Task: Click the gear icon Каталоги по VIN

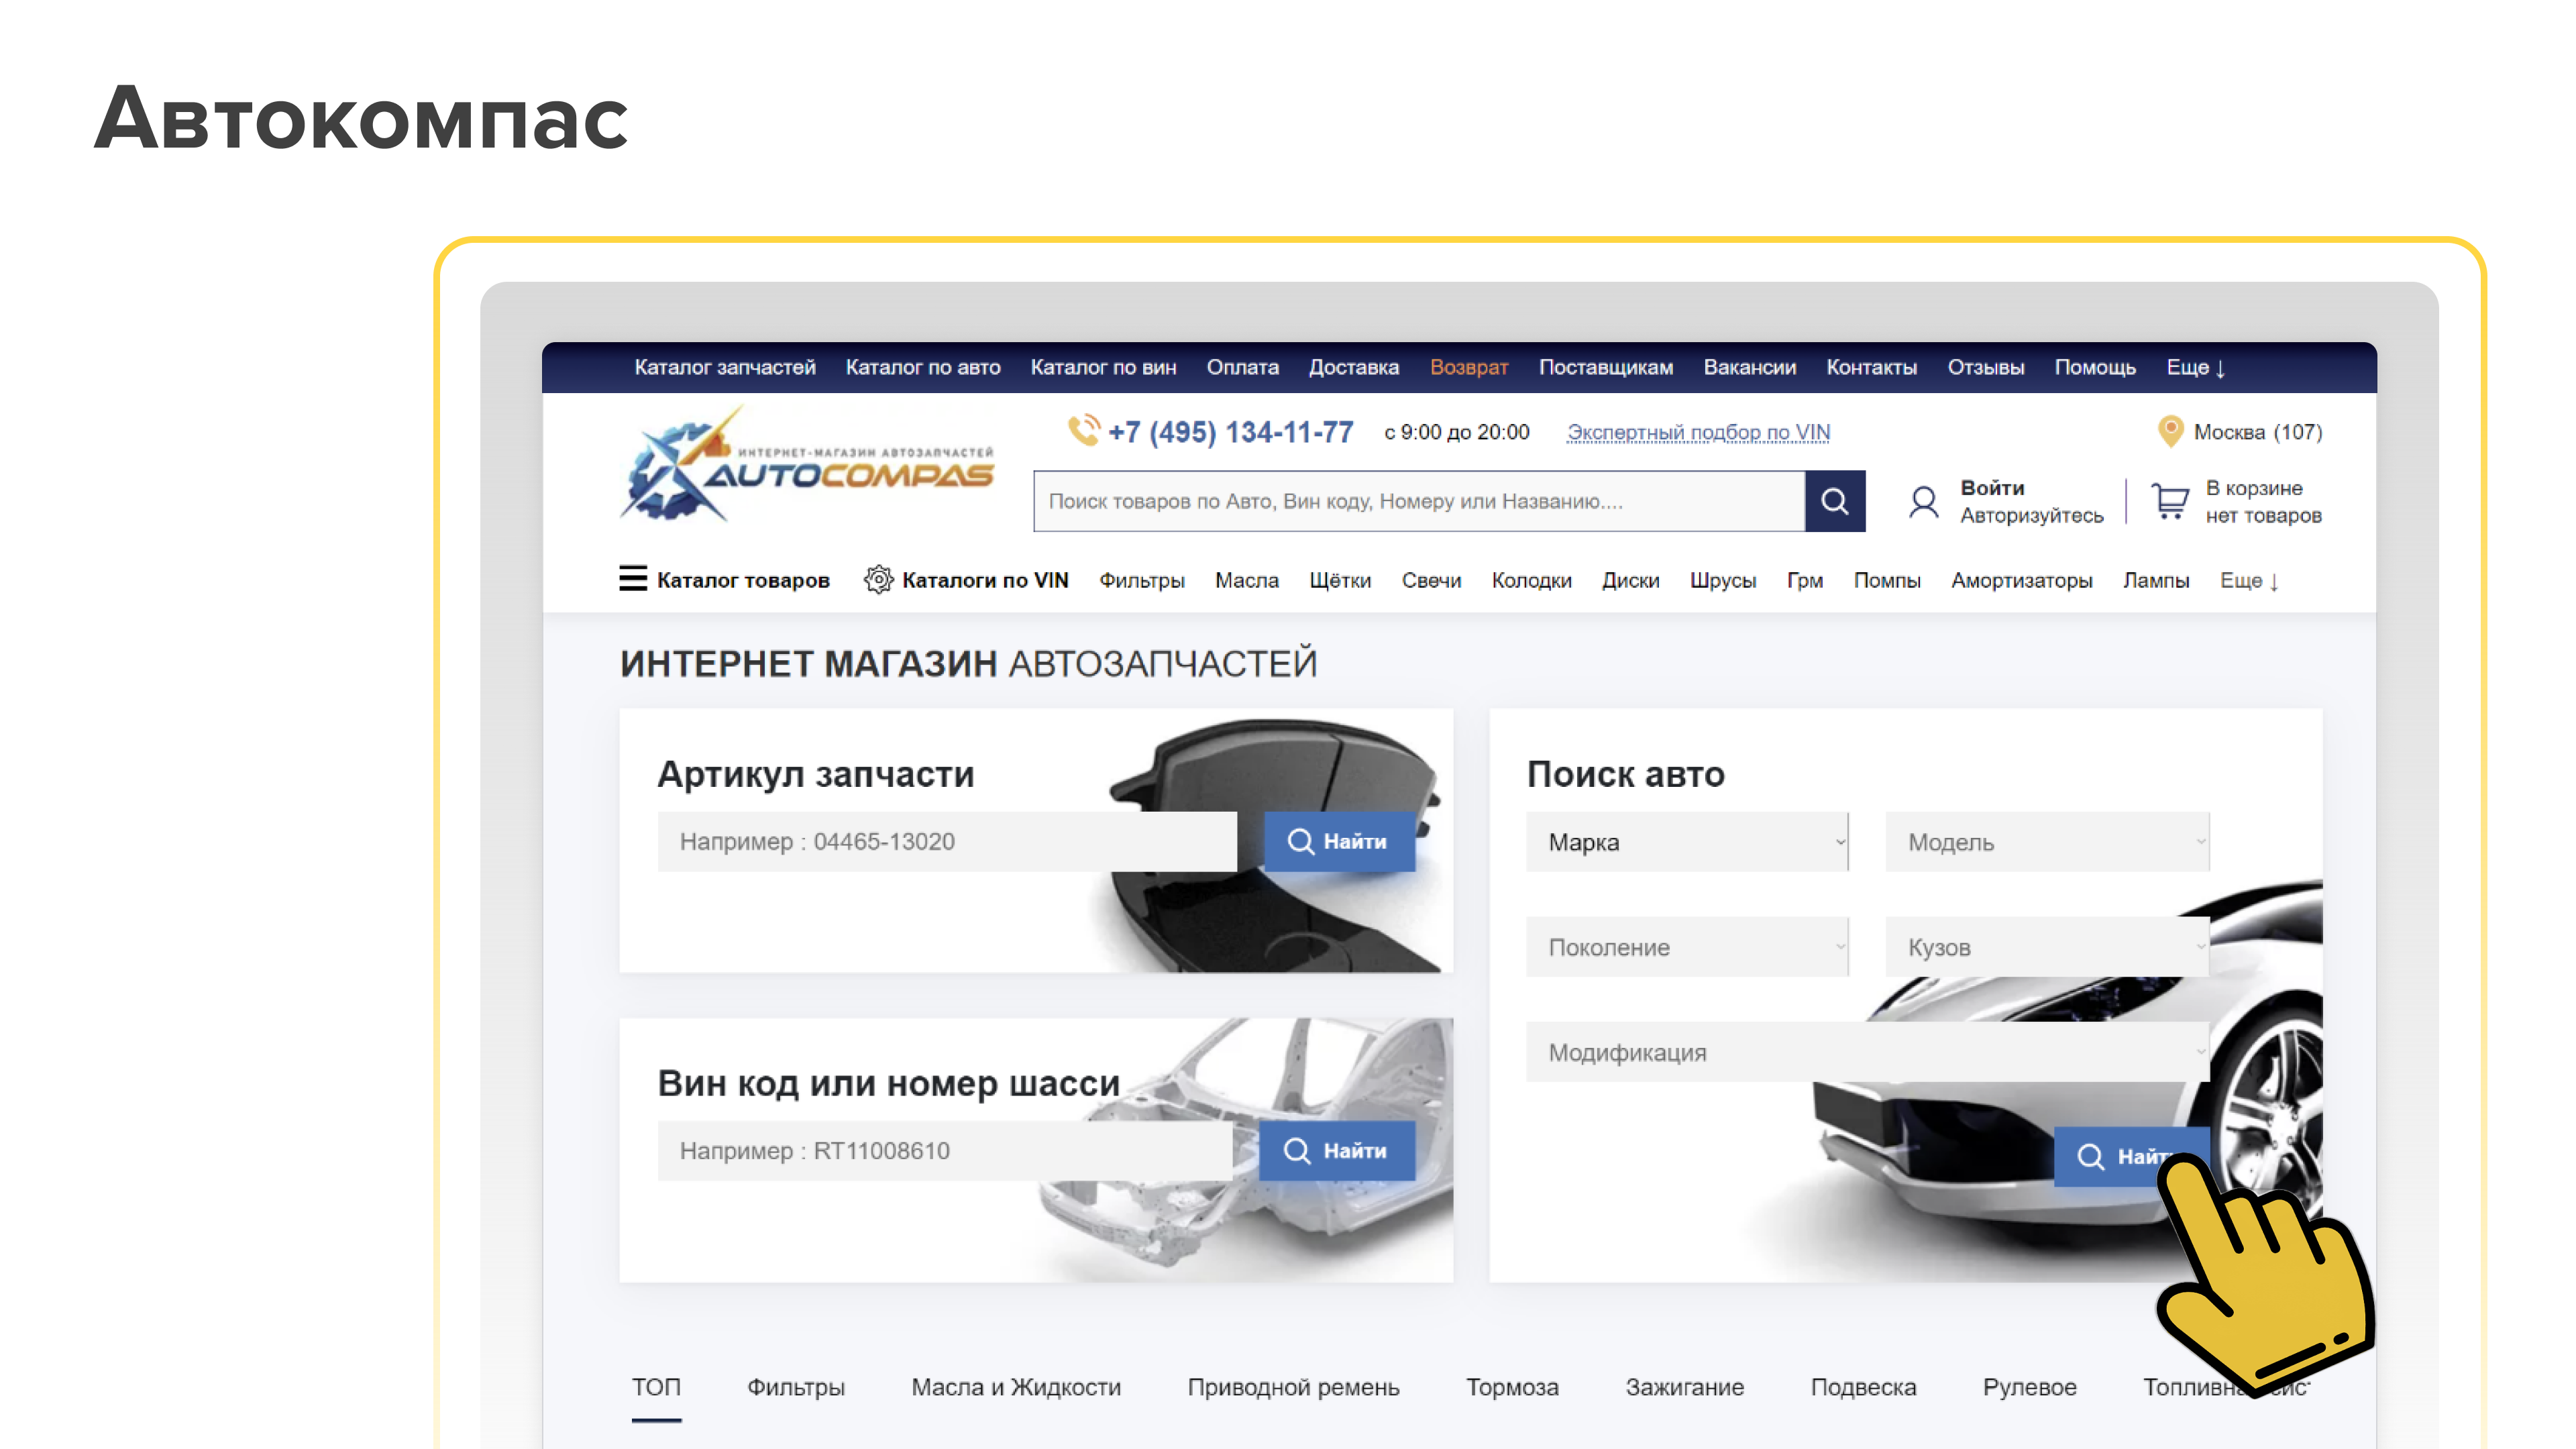Action: click(878, 579)
